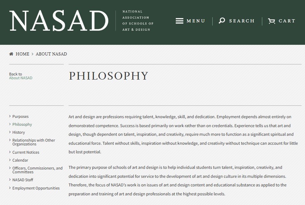Open the SEARCH text in header
This screenshot has width=305, height=205.
[242, 21]
